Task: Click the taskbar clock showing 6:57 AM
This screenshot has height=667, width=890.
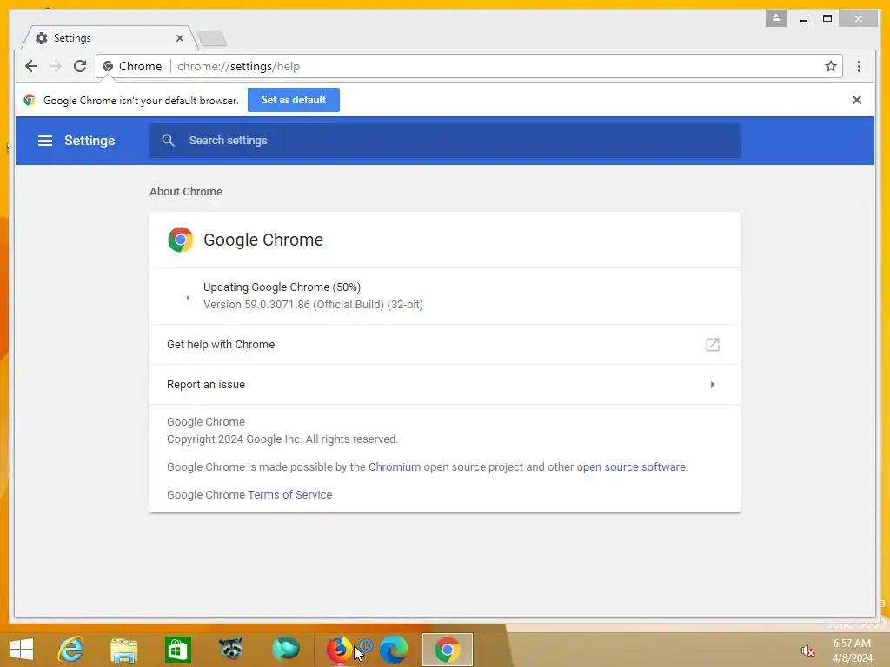Action: [852, 644]
